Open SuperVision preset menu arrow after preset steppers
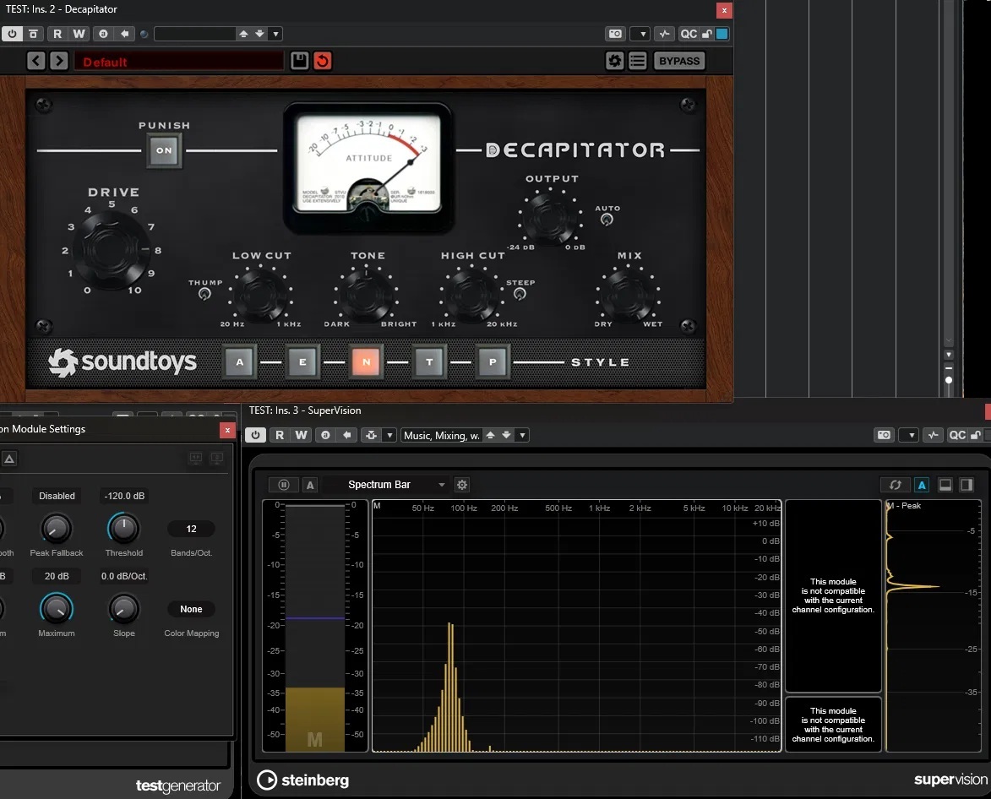The width and height of the screenshot is (991, 799). point(522,435)
